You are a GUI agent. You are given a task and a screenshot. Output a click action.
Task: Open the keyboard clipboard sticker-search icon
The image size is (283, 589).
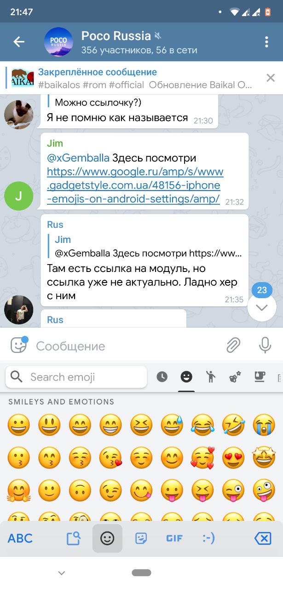pyautogui.click(x=74, y=538)
